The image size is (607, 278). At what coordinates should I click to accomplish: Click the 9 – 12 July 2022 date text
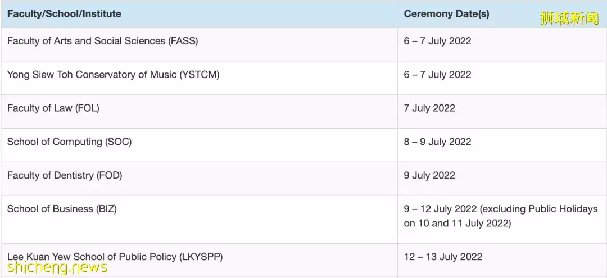(440, 209)
